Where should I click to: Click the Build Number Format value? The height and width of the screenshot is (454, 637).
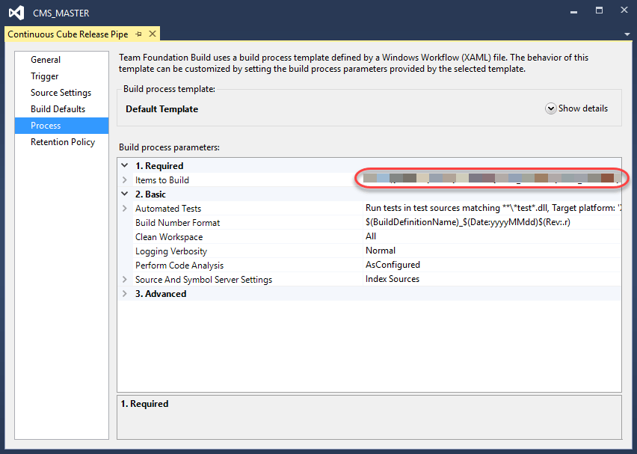pos(467,222)
